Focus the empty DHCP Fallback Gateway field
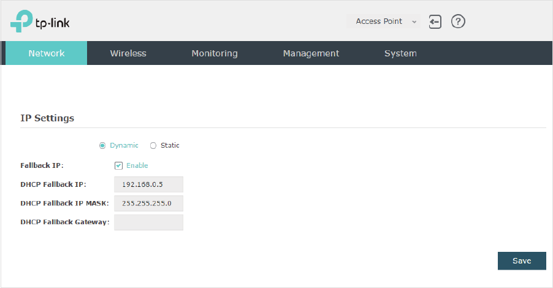 click(x=148, y=222)
